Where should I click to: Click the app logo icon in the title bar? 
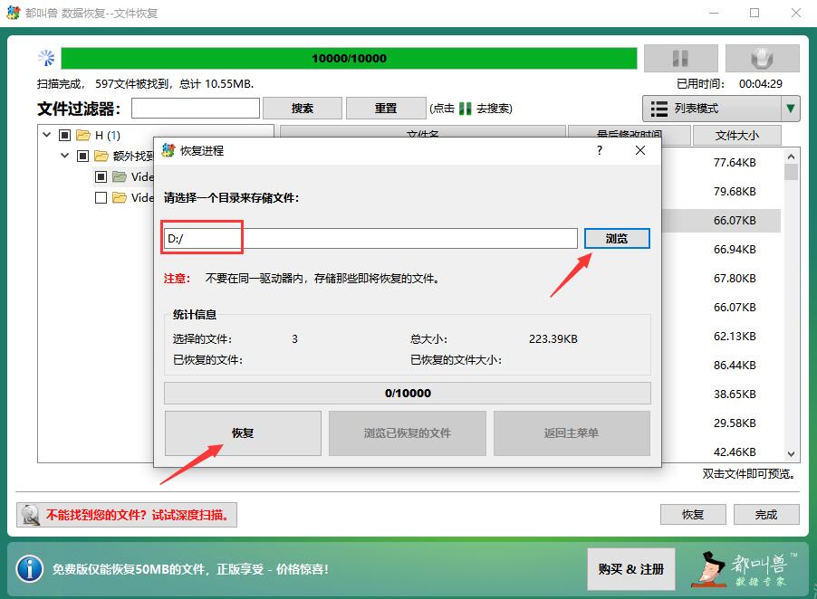[x=13, y=13]
